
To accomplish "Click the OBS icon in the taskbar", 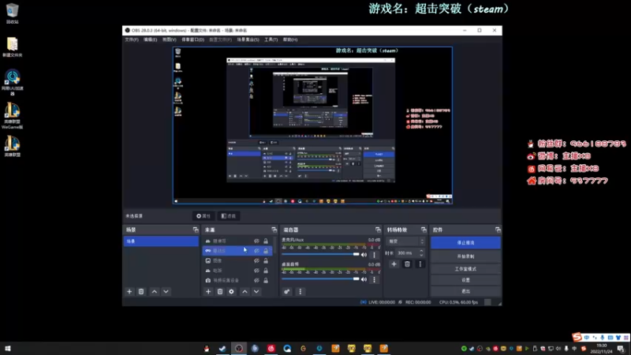I will pos(239,348).
